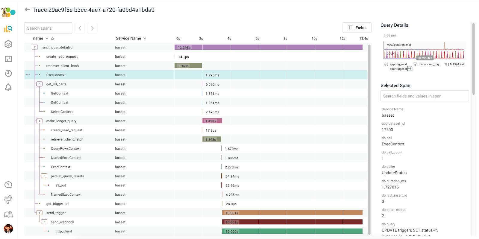Open the query history clock icon

click(x=8, y=73)
